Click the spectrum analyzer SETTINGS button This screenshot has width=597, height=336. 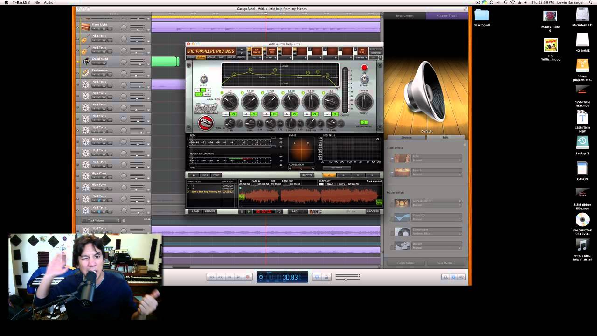tap(336, 168)
